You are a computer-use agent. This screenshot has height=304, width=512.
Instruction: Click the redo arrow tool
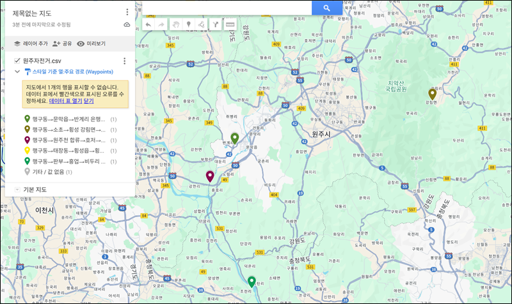point(161,24)
